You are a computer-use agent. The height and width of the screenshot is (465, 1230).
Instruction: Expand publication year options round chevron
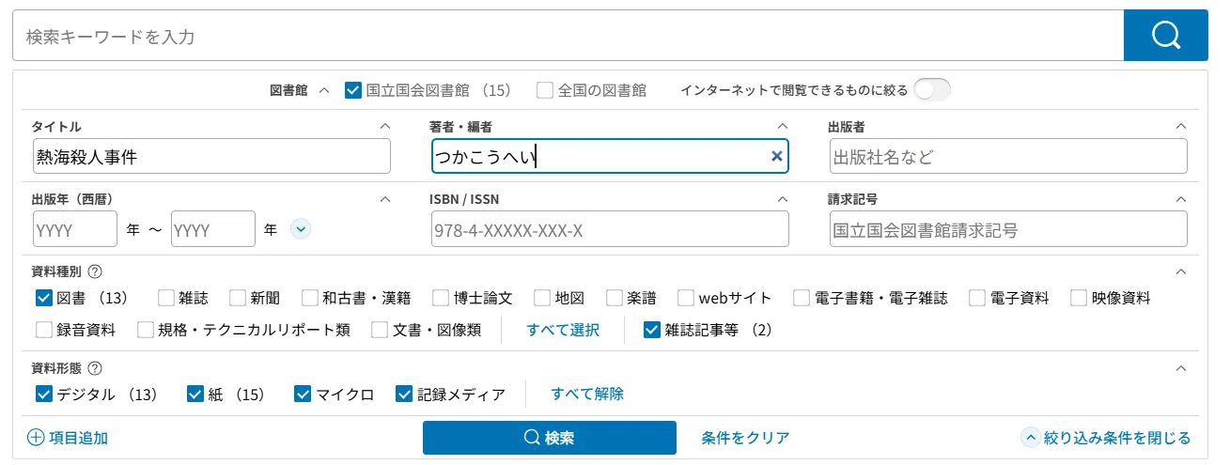tap(301, 228)
